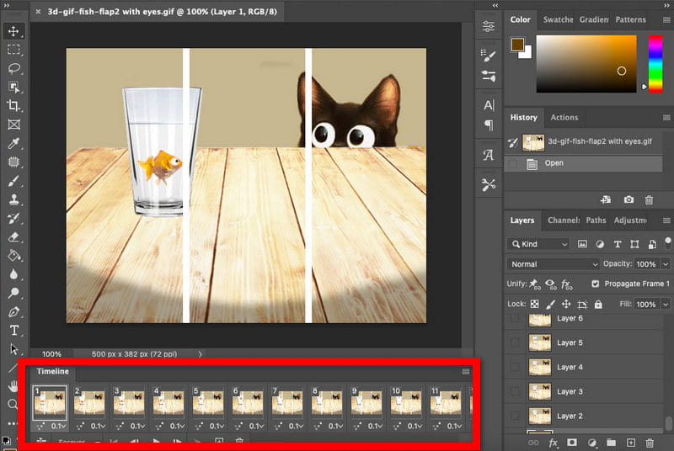Pick the Crop tool

click(13, 105)
